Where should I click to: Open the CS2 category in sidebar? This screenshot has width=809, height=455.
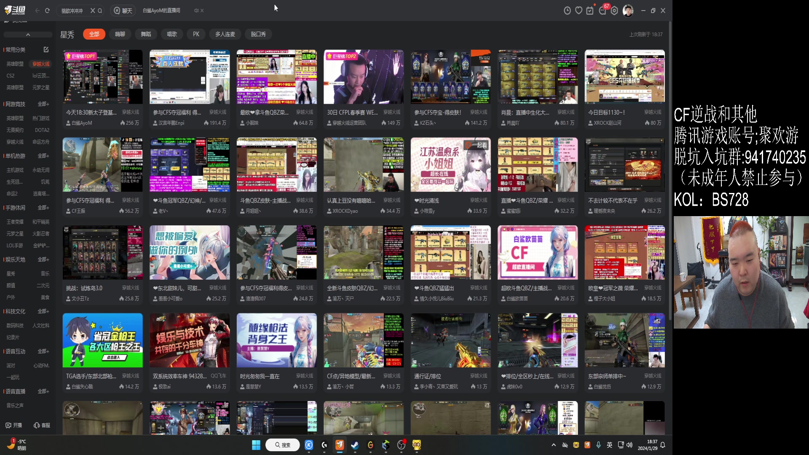[11, 76]
